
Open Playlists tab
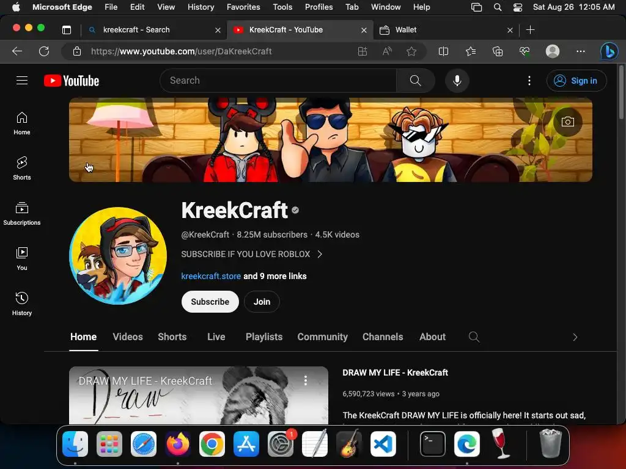pos(264,337)
